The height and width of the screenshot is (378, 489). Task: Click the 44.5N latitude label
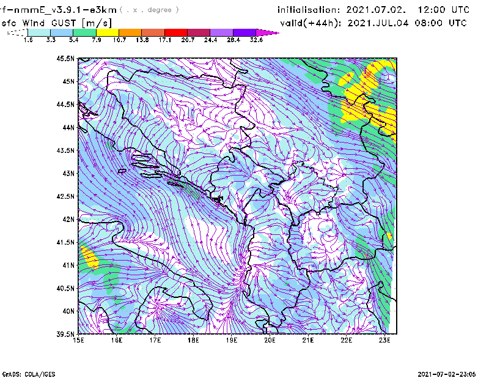(65, 104)
